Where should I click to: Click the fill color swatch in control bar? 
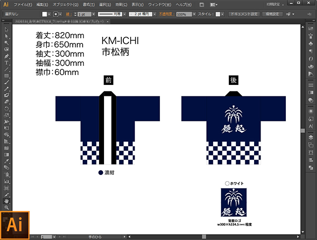click(x=44, y=15)
